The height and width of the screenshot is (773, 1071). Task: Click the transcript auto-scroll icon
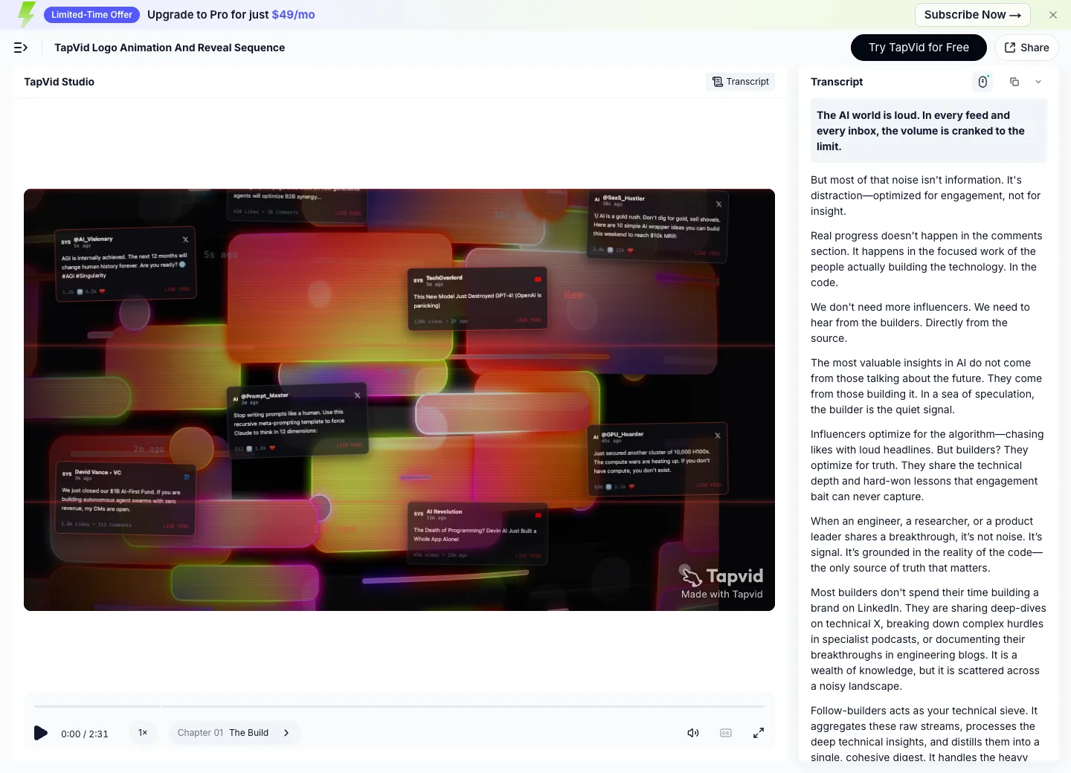click(982, 82)
